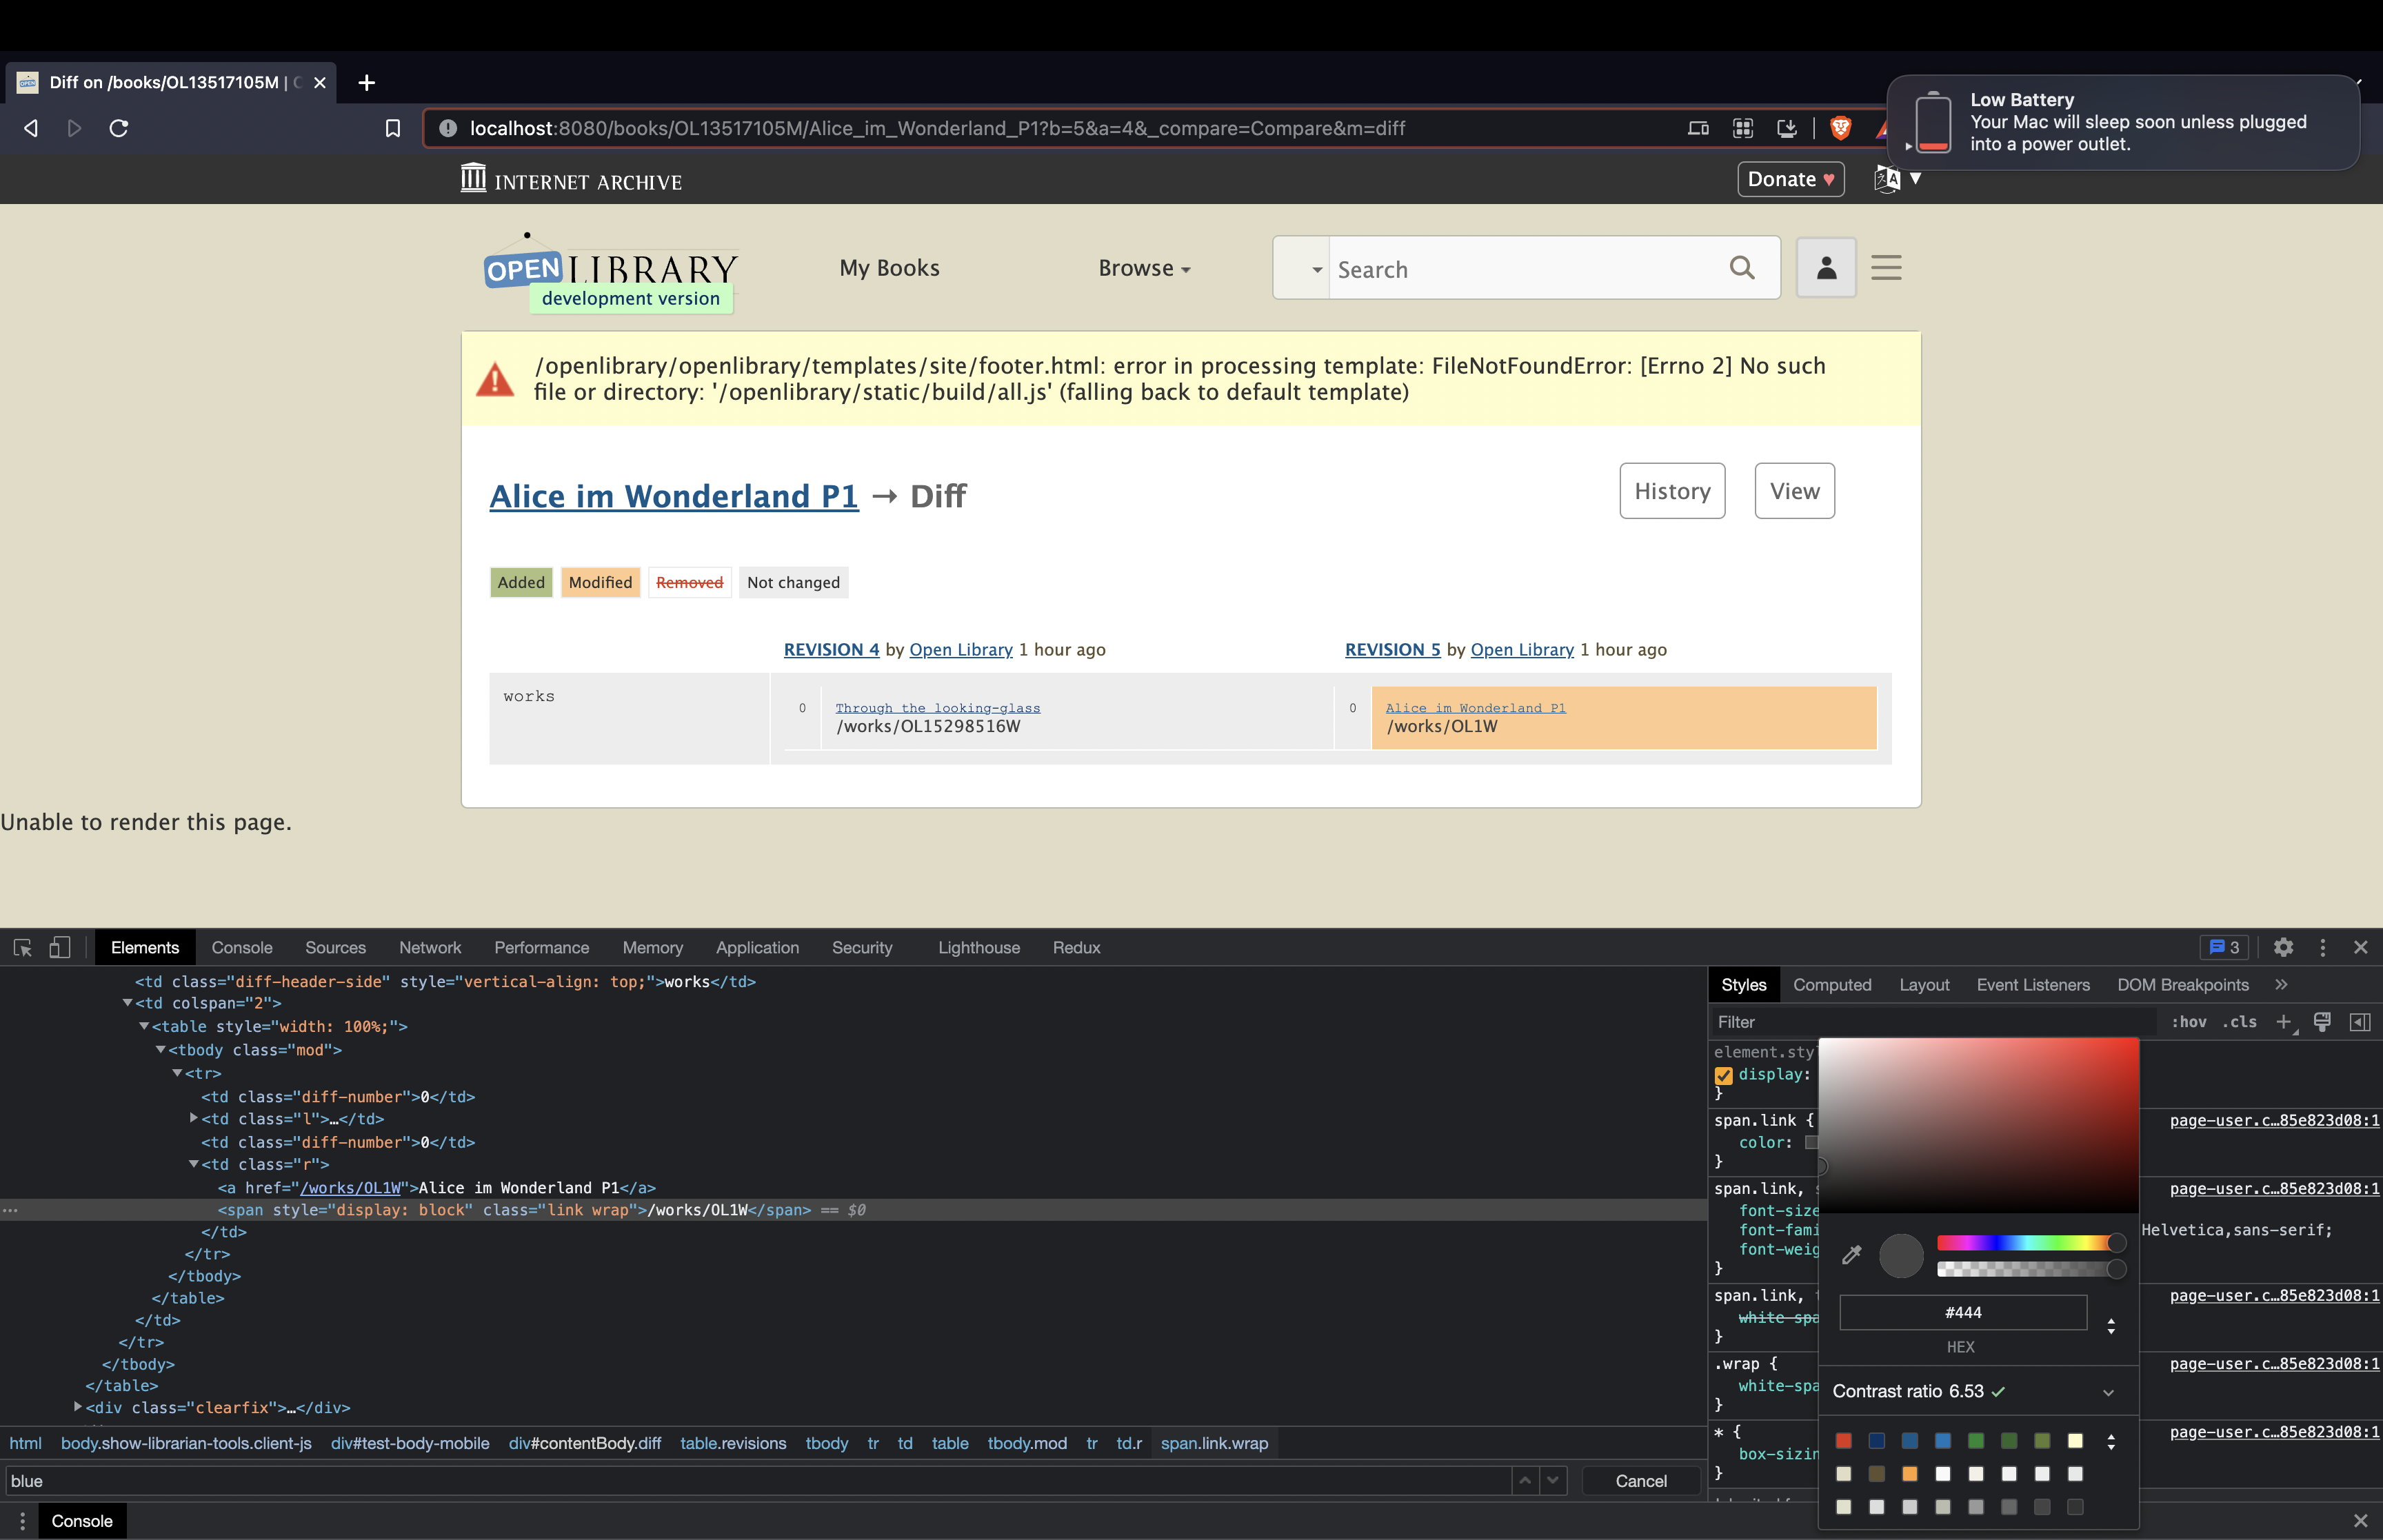The image size is (2383, 1540).
Task: Click the Internet Archive logo
Action: pos(571,179)
